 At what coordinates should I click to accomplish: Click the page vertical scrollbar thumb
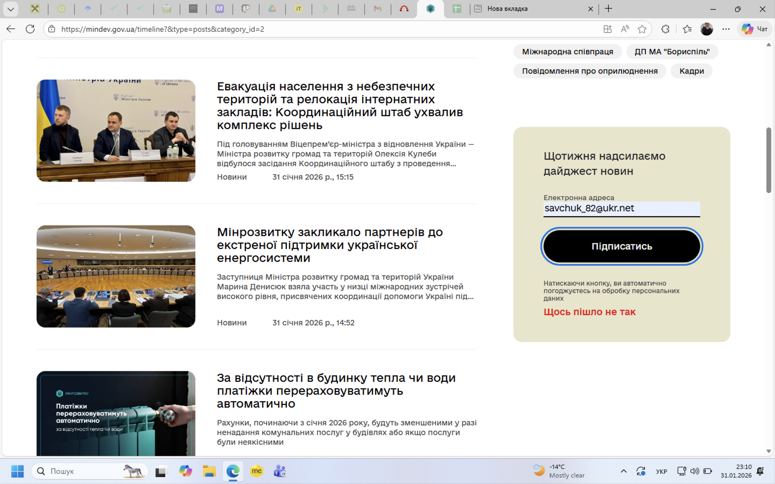click(x=768, y=160)
